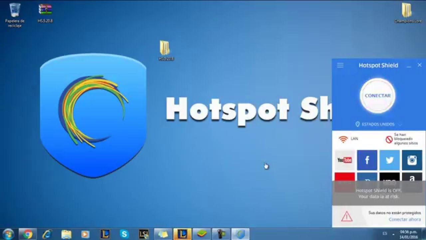
Task: Click the red warning triangle icon
Action: point(347,217)
